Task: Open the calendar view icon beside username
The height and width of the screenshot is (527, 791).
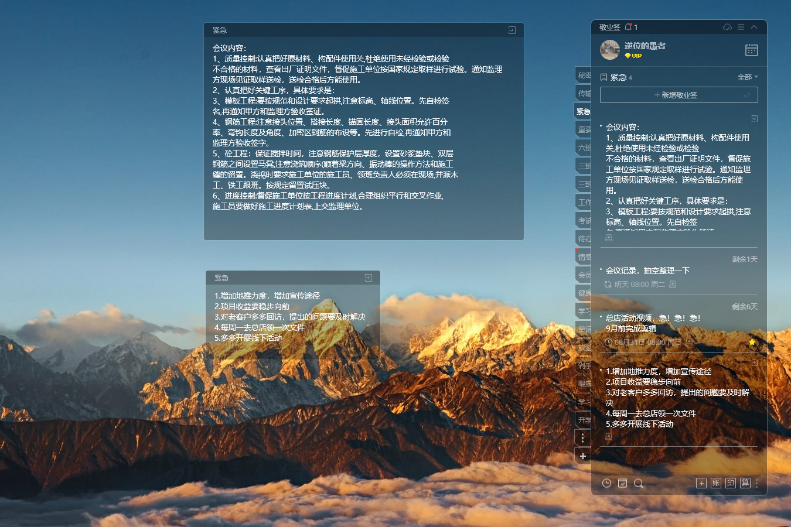Action: click(x=752, y=50)
